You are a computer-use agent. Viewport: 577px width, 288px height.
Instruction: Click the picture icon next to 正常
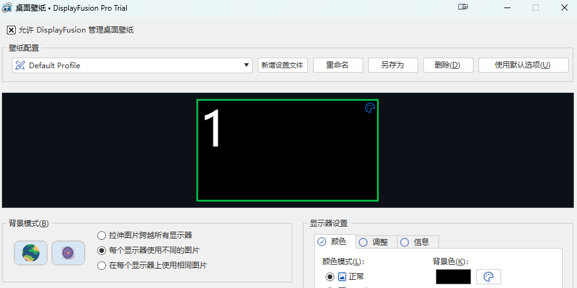click(342, 276)
